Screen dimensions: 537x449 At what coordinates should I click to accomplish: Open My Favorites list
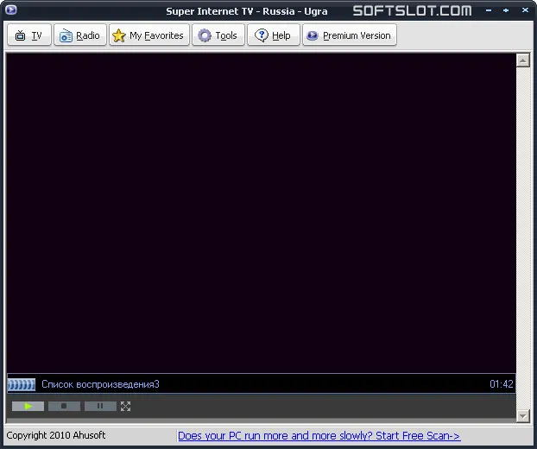[149, 35]
